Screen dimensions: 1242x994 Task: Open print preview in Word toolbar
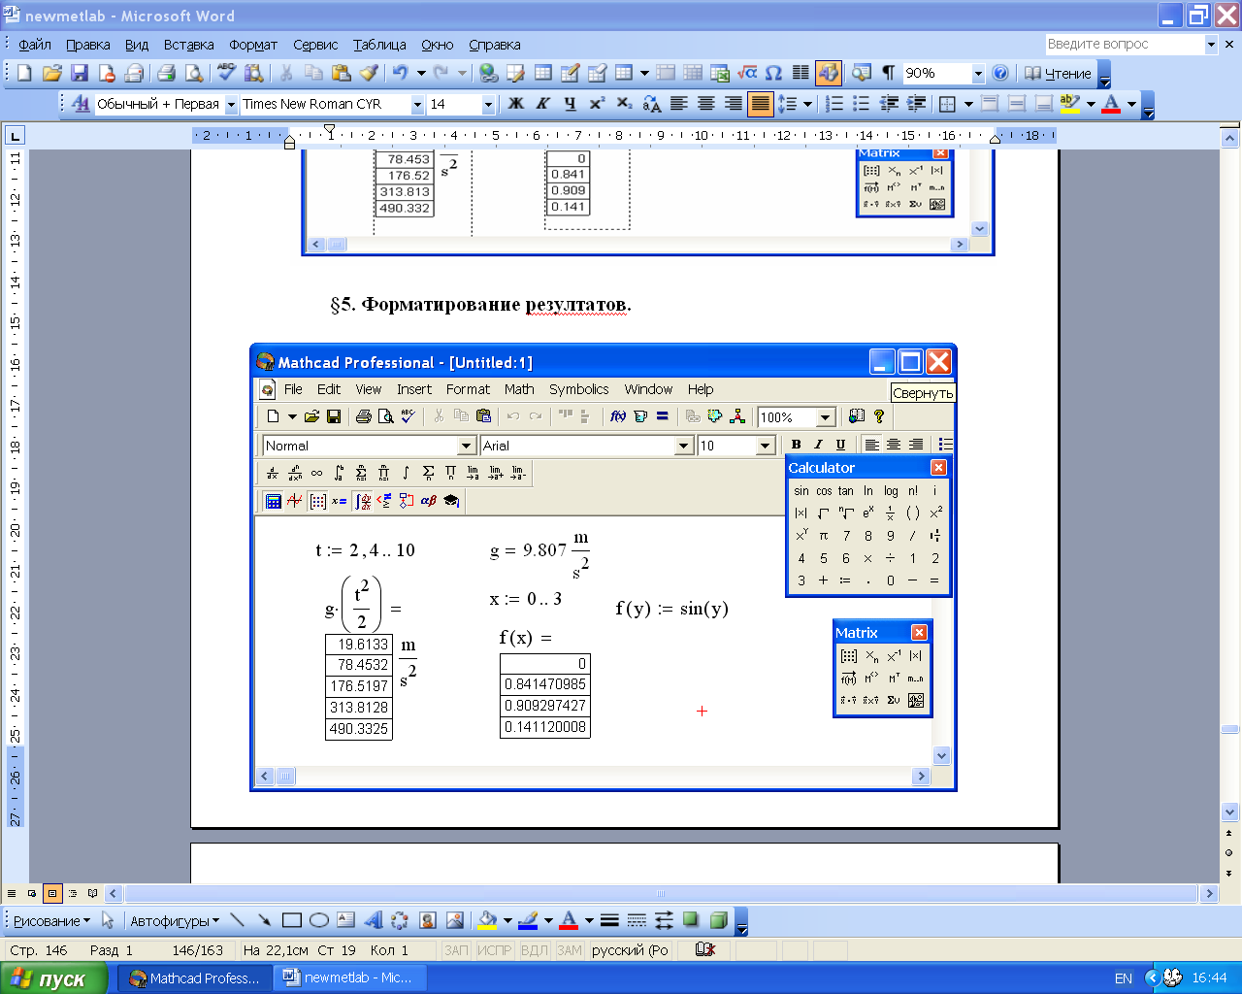click(194, 74)
